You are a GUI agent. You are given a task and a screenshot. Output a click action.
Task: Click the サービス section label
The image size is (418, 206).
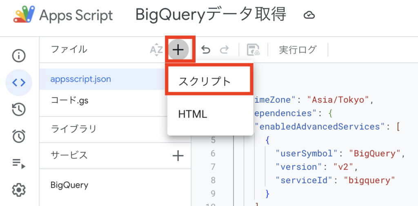(69, 155)
